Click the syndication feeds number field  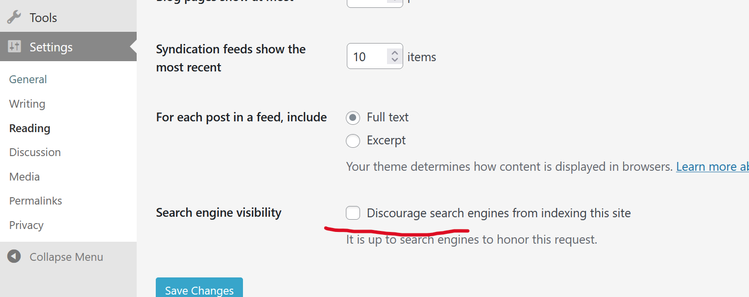[366, 57]
